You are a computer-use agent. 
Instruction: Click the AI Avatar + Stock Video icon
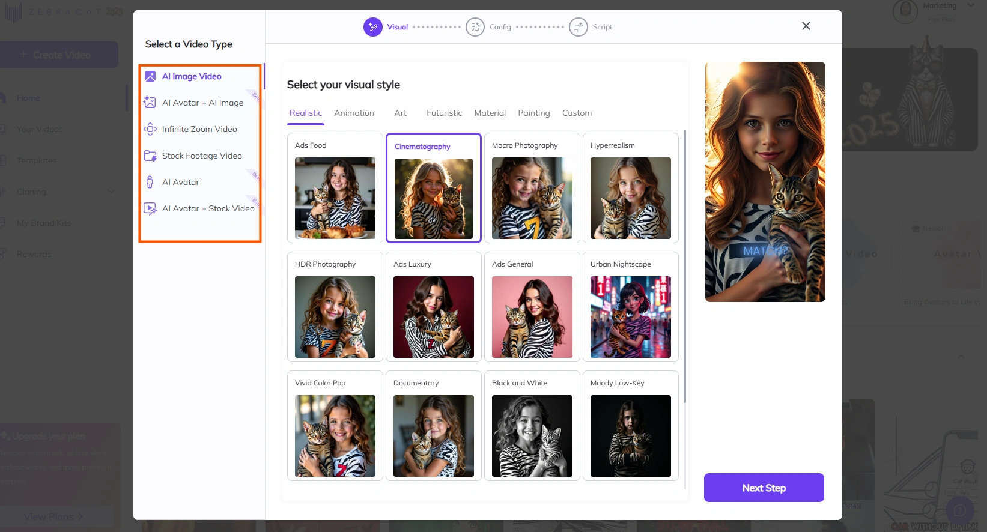pyautogui.click(x=150, y=208)
